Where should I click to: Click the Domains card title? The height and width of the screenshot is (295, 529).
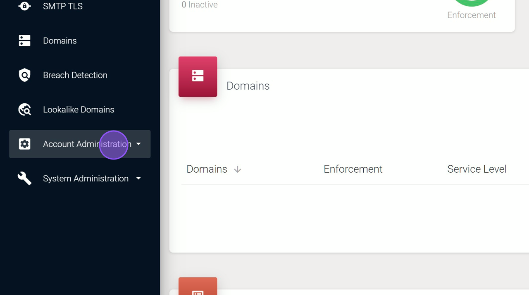click(248, 86)
